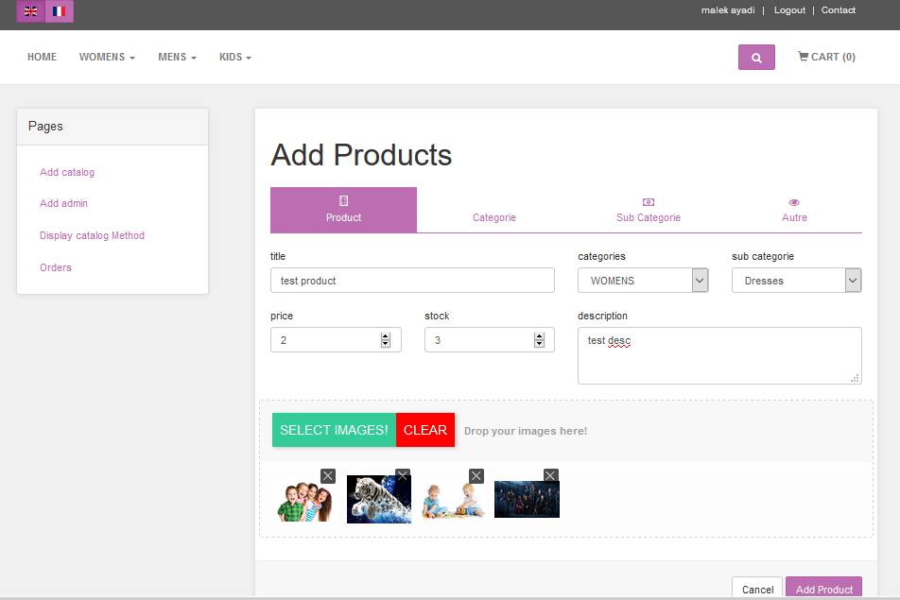Switch language to English flag
This screenshot has height=600, width=900.
click(x=30, y=11)
